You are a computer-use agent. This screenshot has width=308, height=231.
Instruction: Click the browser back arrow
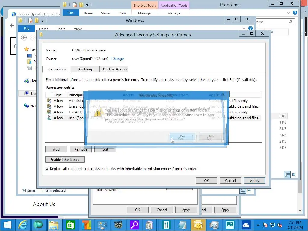(12, 26)
